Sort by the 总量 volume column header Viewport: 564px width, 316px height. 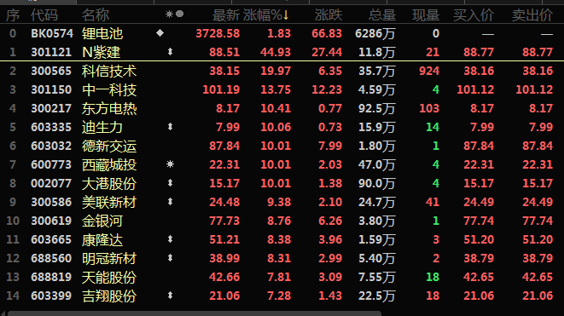382,15
